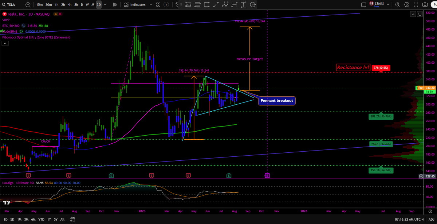Select the 30m timeframe

(x=48, y=5)
